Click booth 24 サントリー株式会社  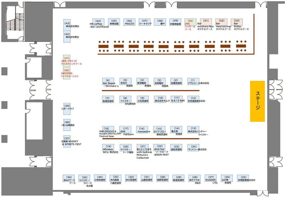pos(193,148)
